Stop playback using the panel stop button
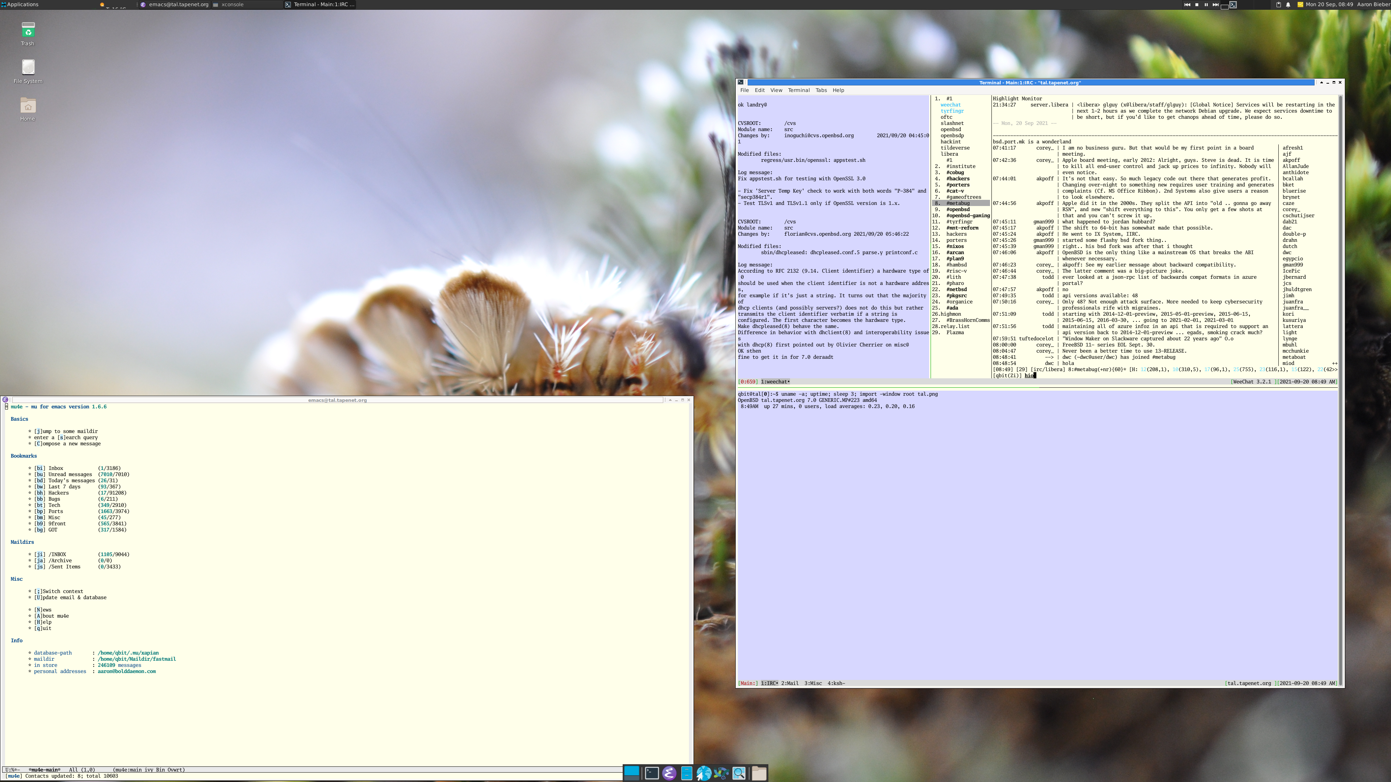The height and width of the screenshot is (782, 1391). click(1196, 4)
